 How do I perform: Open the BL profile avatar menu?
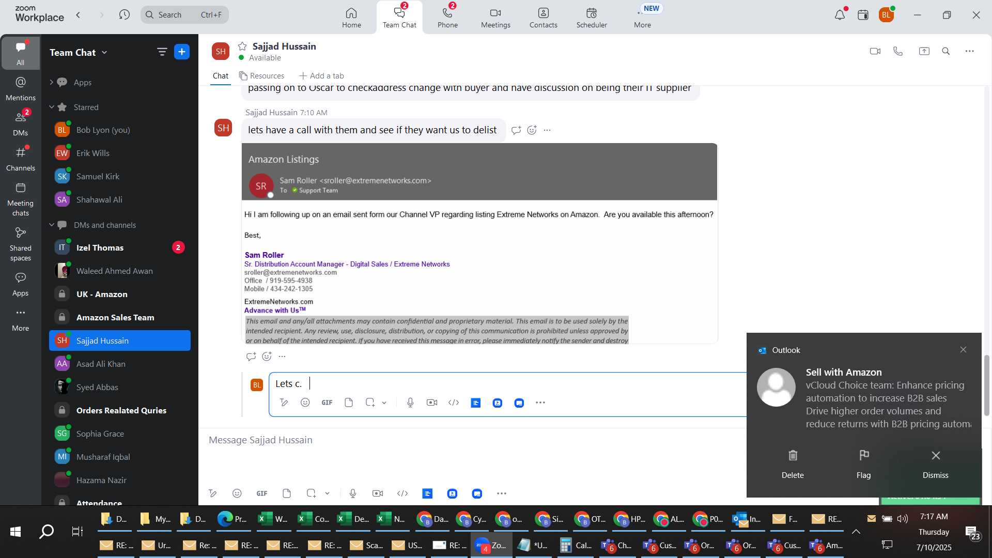[887, 15]
